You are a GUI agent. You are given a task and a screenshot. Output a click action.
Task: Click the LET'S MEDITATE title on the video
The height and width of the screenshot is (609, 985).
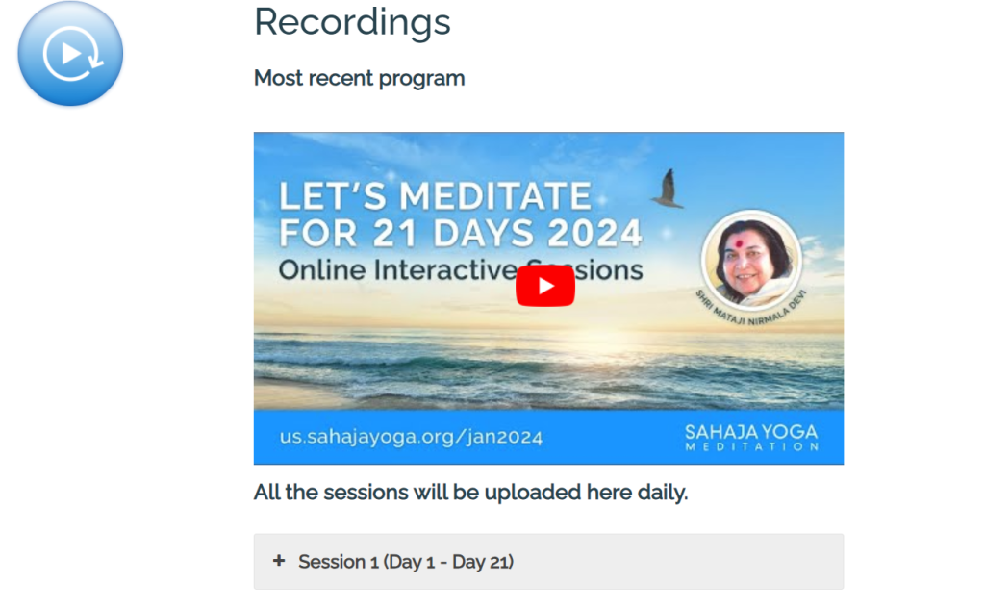click(x=435, y=196)
